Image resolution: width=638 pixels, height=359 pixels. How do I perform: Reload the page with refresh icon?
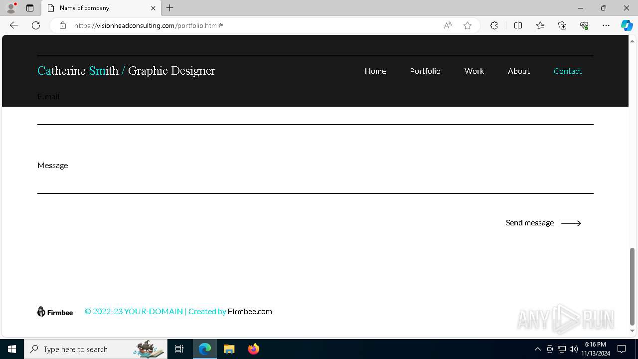tap(36, 25)
